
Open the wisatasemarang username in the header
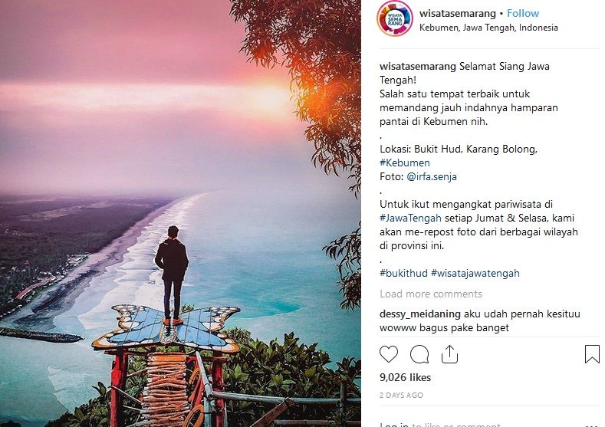click(458, 14)
